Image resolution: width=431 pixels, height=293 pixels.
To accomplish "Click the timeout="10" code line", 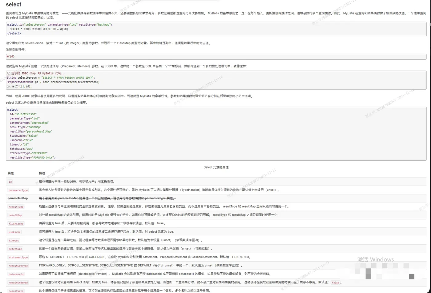I will tap(19, 144).
